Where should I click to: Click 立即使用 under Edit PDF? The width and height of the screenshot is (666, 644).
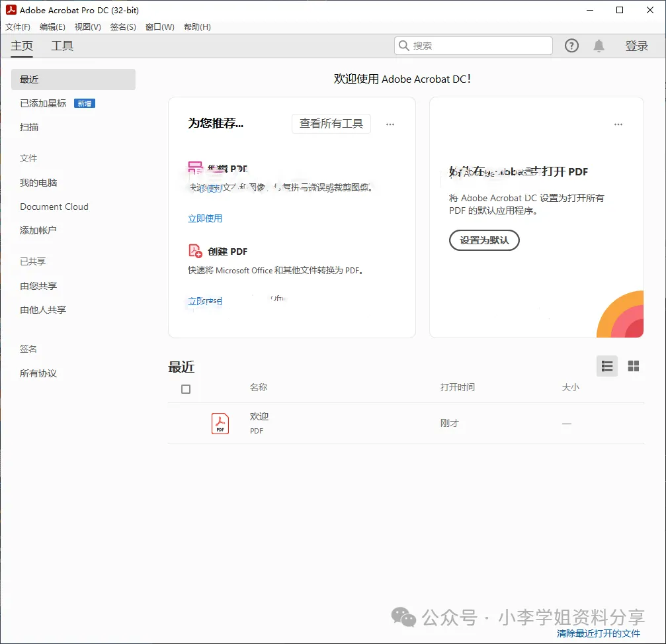click(x=205, y=218)
